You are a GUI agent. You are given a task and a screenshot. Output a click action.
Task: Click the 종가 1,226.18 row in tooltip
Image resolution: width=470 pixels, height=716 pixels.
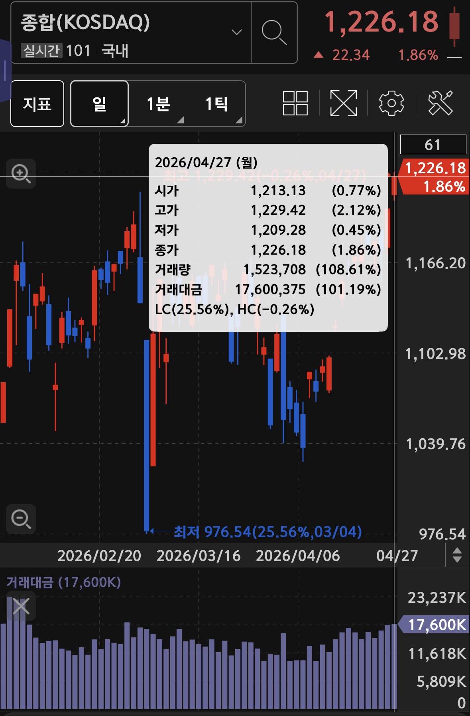pyautogui.click(x=268, y=250)
